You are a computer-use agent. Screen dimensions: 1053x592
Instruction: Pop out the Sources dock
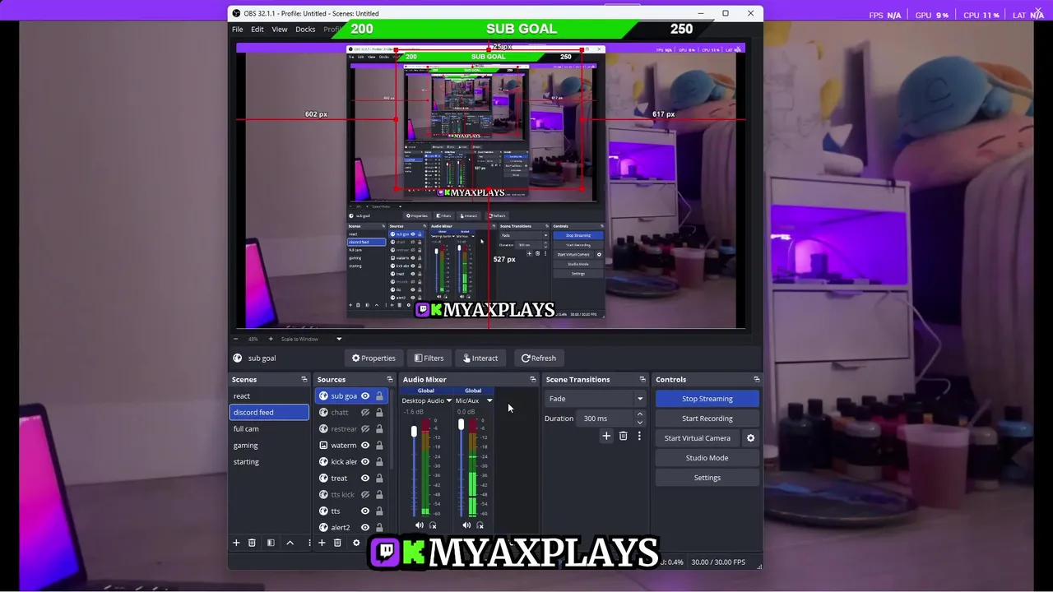pos(390,380)
